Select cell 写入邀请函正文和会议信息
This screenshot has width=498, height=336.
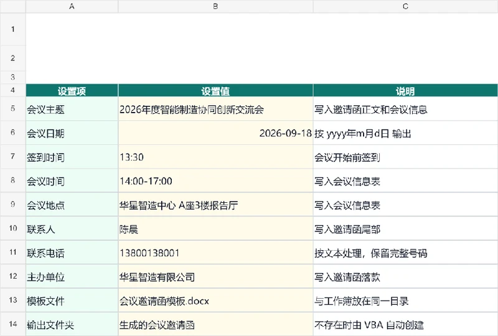point(405,109)
